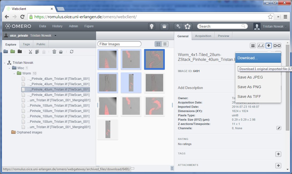Choose Save As PNG from the menu
292x174 pixels.
coord(249,87)
